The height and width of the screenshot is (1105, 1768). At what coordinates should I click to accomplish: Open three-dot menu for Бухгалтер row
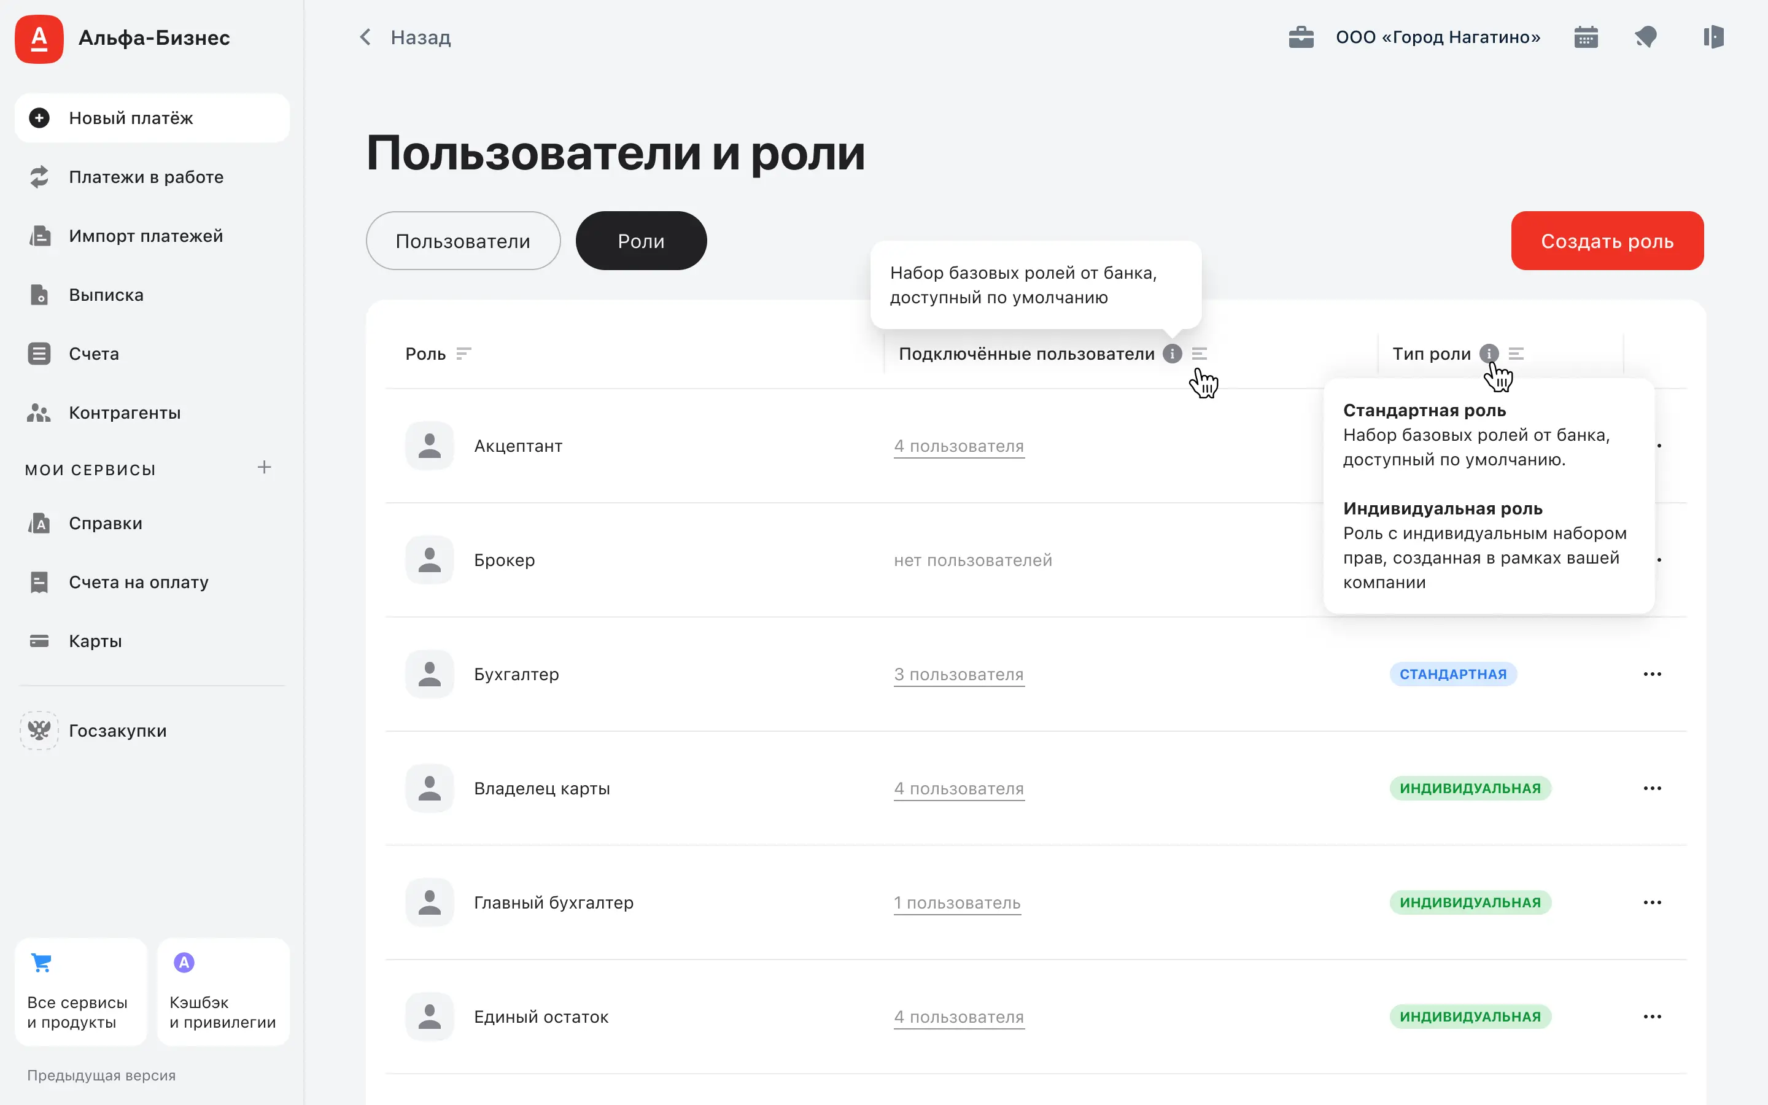click(x=1652, y=674)
